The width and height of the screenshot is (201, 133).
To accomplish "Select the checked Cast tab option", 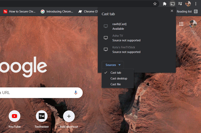I will [116, 73].
